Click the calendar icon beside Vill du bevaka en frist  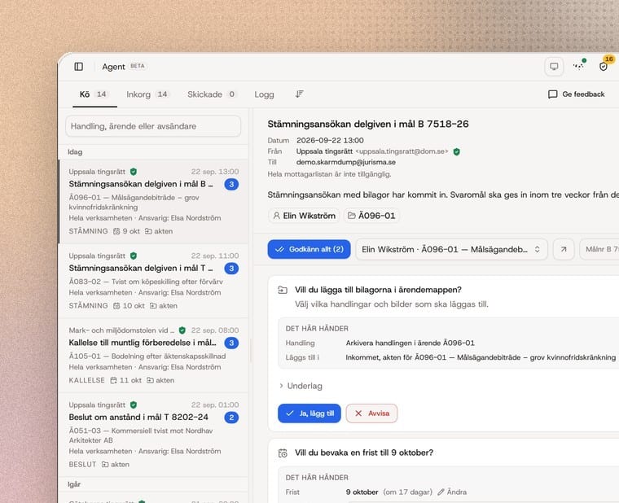click(283, 453)
